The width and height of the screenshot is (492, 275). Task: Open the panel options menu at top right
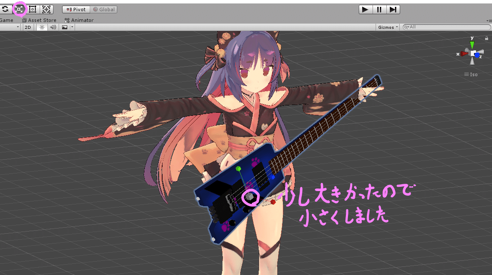coord(489,21)
